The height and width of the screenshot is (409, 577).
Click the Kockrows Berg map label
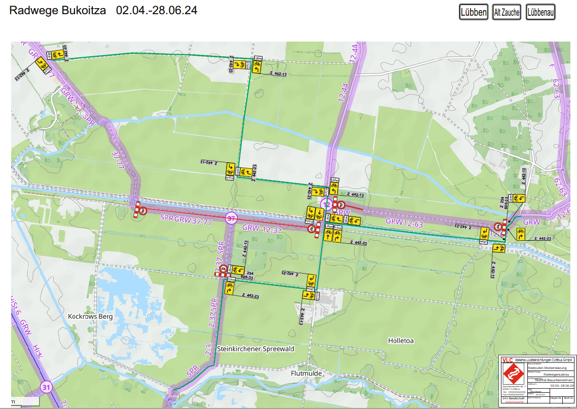click(90, 316)
